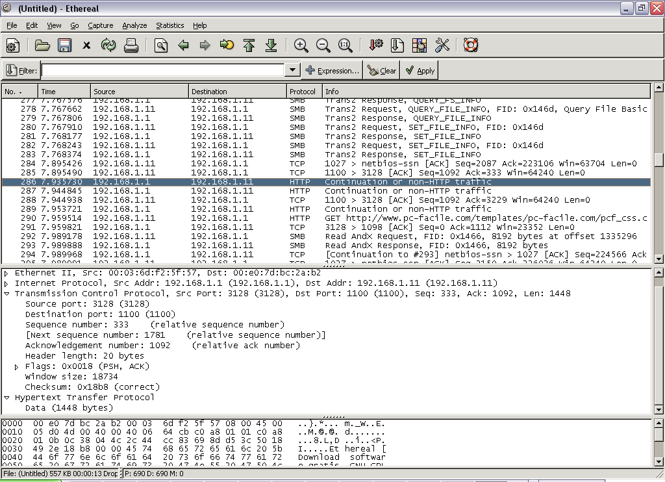
Task: Click the Open capture file folder icon
Action: 42,45
